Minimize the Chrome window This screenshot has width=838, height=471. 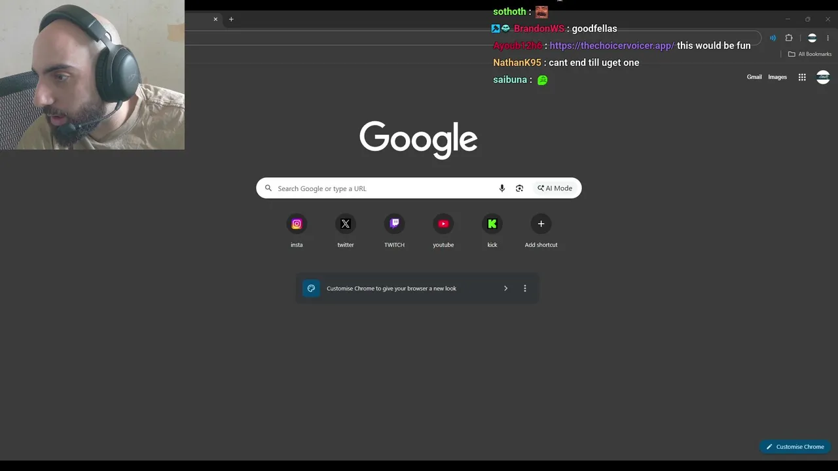[788, 19]
